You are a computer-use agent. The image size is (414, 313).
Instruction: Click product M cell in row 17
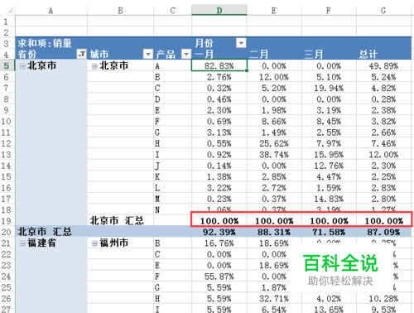[172, 199]
